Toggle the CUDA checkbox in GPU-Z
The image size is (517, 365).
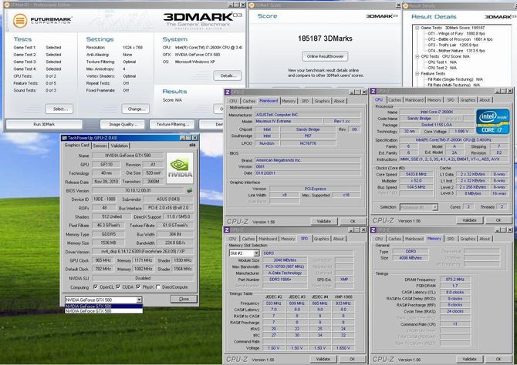coord(118,287)
